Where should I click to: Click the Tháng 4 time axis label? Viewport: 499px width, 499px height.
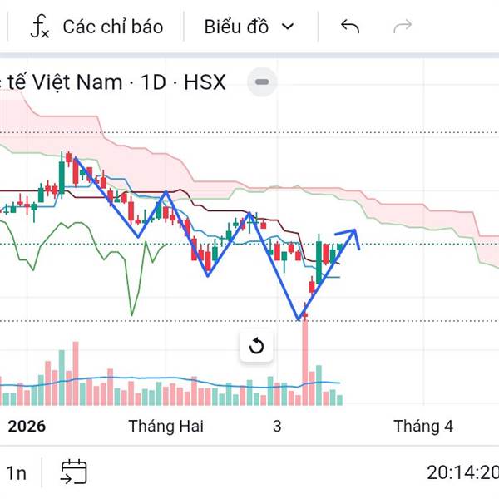click(x=423, y=427)
